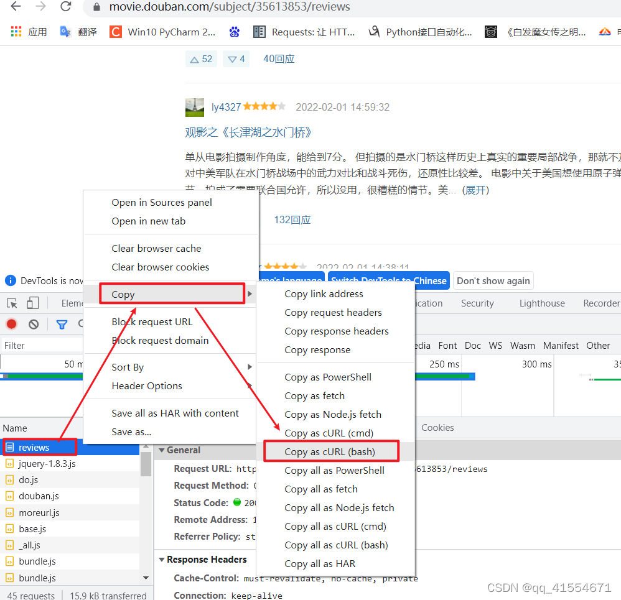Image resolution: width=621 pixels, height=600 pixels.
Task: Open the Cookies request tab
Action: (437, 428)
